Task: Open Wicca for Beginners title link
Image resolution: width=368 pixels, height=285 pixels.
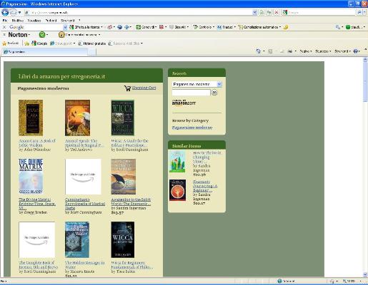Action: tap(132, 265)
